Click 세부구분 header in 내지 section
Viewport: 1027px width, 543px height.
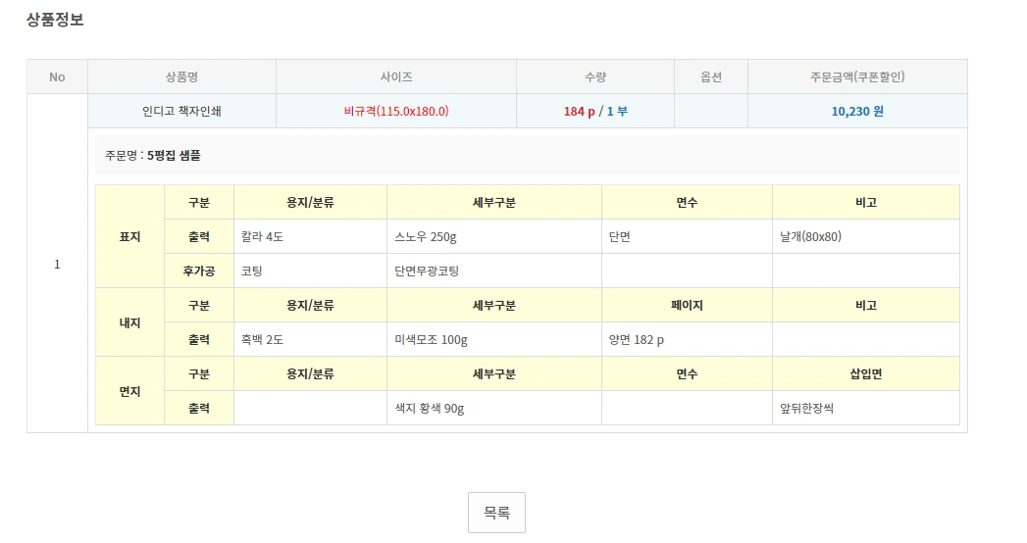pyautogui.click(x=494, y=306)
